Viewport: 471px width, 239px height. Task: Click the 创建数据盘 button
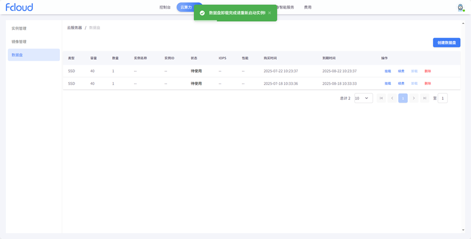(x=446, y=42)
